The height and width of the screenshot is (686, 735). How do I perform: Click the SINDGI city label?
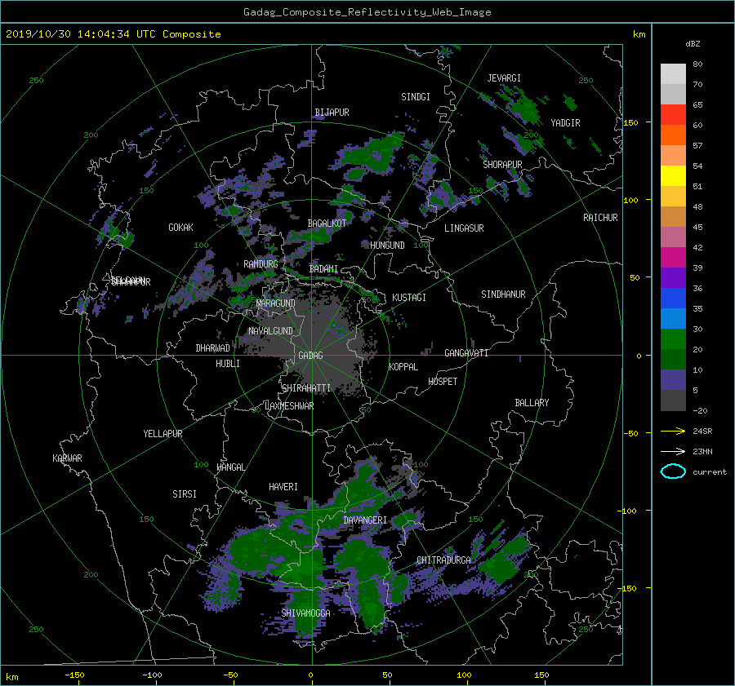tap(416, 97)
